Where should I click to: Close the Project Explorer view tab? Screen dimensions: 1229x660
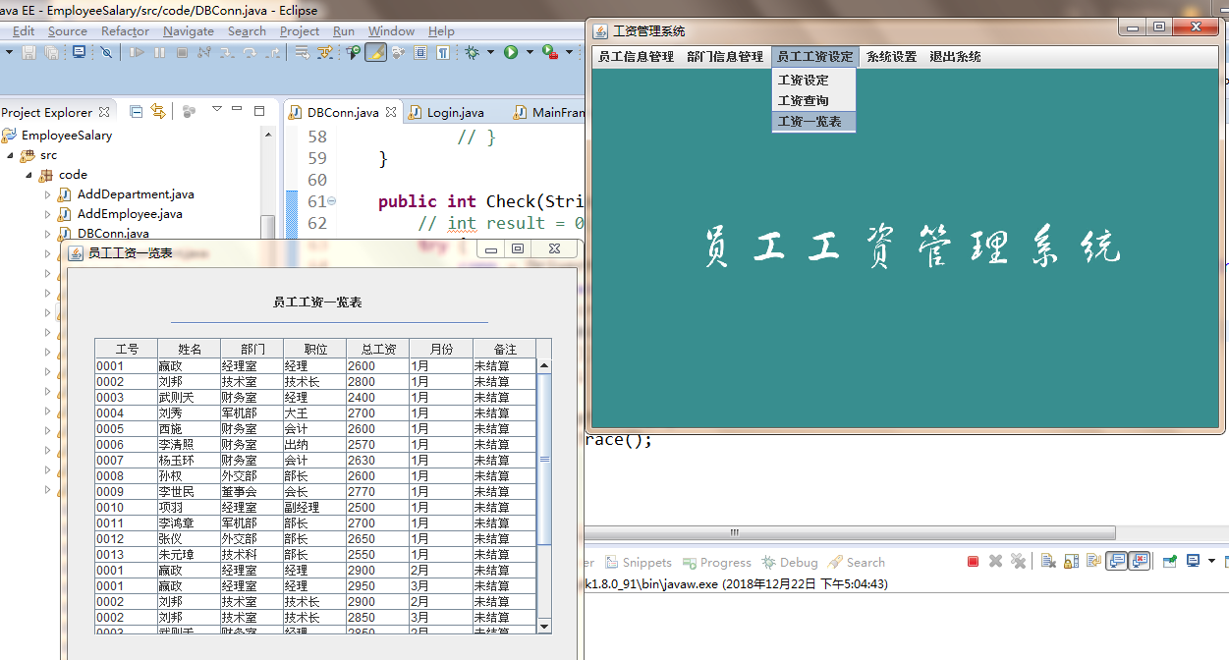tap(106, 112)
